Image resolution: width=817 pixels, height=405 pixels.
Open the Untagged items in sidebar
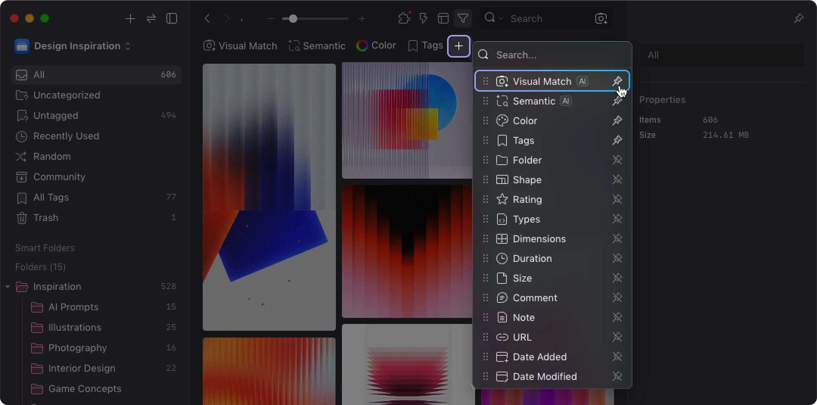56,115
